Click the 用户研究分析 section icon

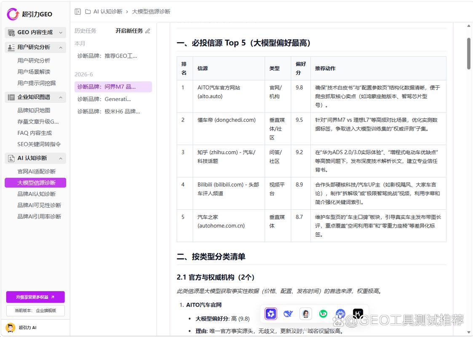[11, 47]
